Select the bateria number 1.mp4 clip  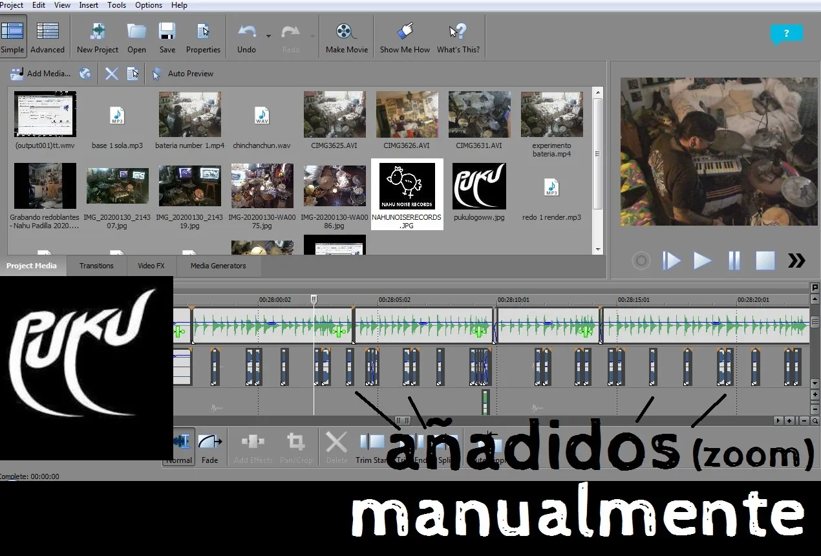click(x=189, y=120)
